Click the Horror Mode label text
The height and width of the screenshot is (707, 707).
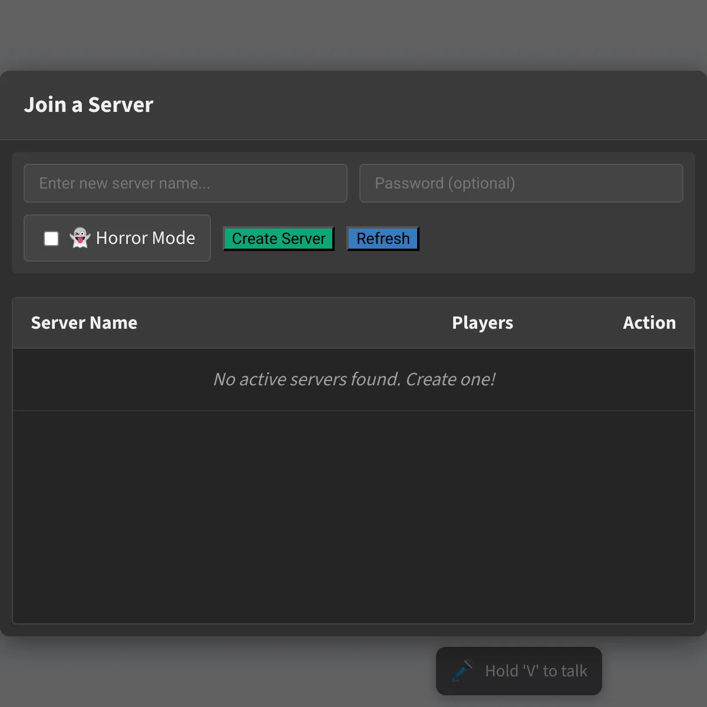click(x=145, y=238)
